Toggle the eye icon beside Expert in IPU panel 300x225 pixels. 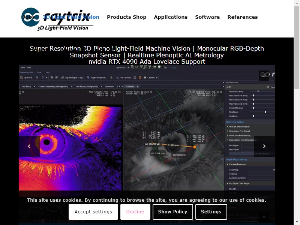268,87
